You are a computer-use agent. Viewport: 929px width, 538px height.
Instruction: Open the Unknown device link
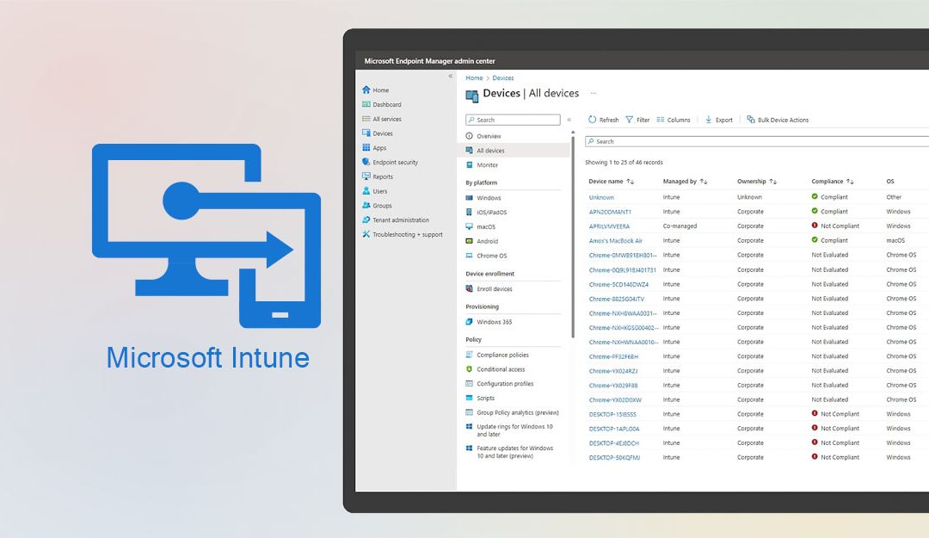(x=601, y=197)
